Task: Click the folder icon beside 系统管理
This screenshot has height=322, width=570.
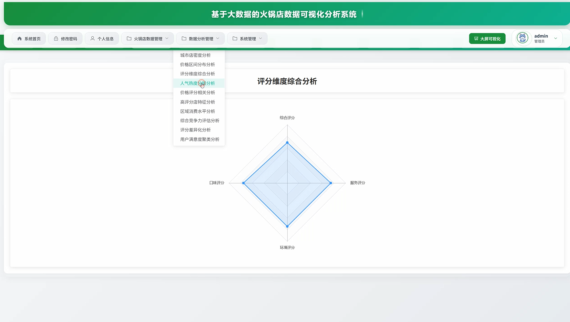Action: (x=235, y=39)
